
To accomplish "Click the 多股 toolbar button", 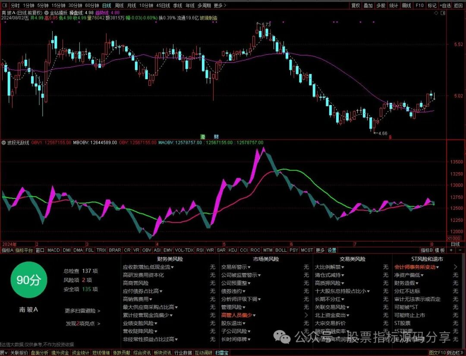I will 381,5.
